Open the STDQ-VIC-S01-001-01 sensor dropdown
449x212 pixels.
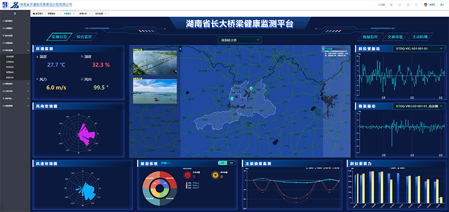[x=418, y=49]
